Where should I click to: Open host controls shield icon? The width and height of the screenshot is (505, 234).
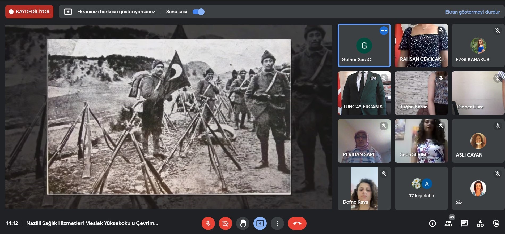click(496, 223)
